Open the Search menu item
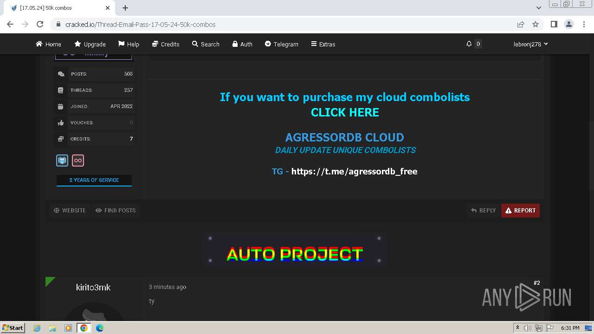The width and height of the screenshot is (594, 334). pos(206,44)
